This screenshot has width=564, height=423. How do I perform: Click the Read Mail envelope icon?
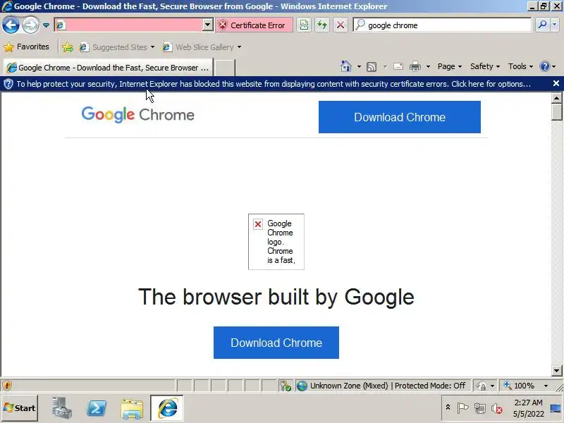pos(398,66)
